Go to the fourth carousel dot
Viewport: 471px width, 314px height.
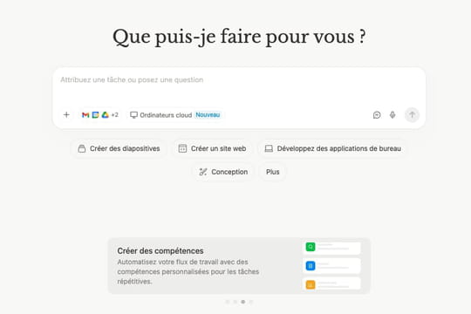251,302
